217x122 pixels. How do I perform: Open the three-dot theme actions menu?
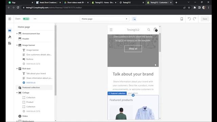click(x=35, y=19)
